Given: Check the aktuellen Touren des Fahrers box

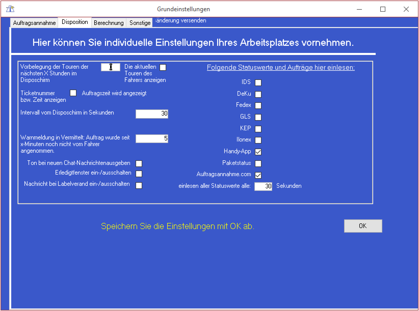Looking at the screenshot, I should [x=163, y=67].
